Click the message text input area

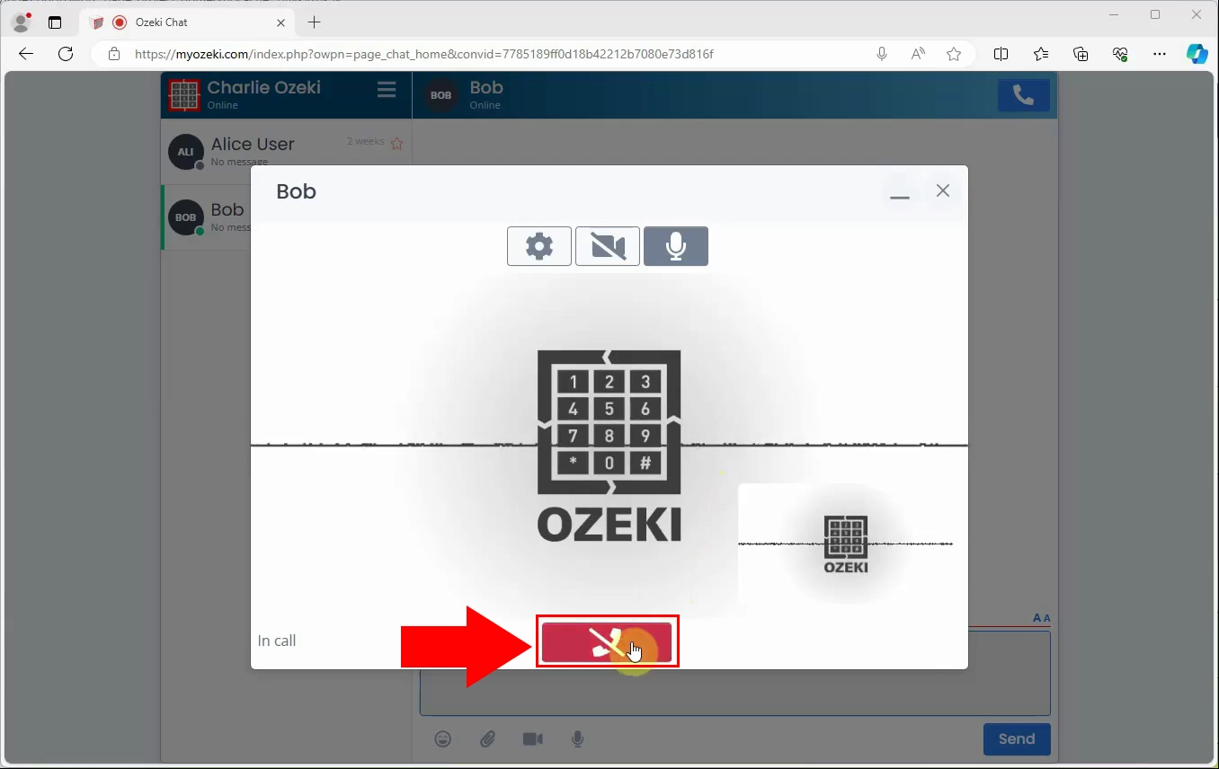(734, 692)
